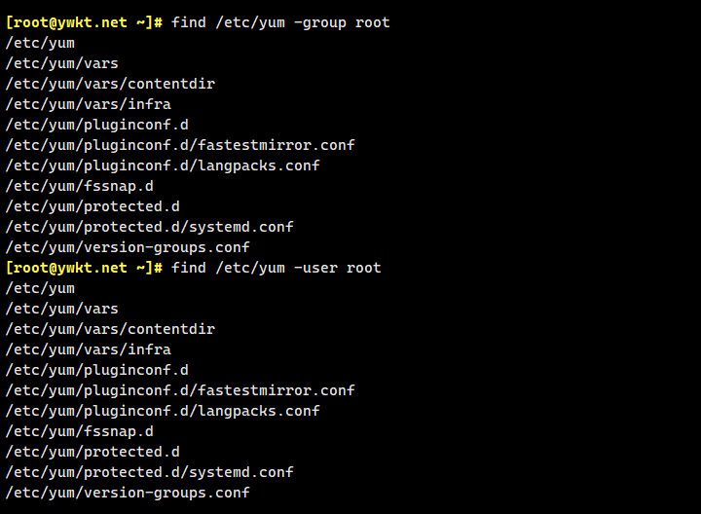
Task: Click systemd.conf path in the -group results
Action: [150, 227]
